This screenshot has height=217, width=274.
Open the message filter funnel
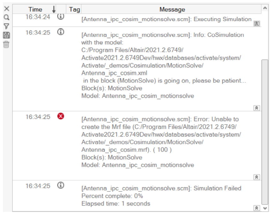[6, 26]
